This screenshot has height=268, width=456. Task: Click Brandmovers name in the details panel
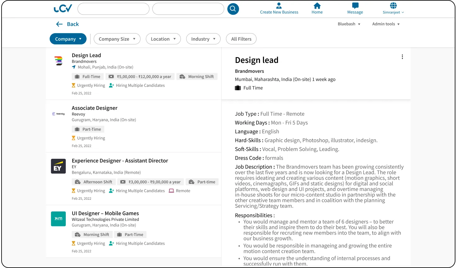pyautogui.click(x=249, y=71)
